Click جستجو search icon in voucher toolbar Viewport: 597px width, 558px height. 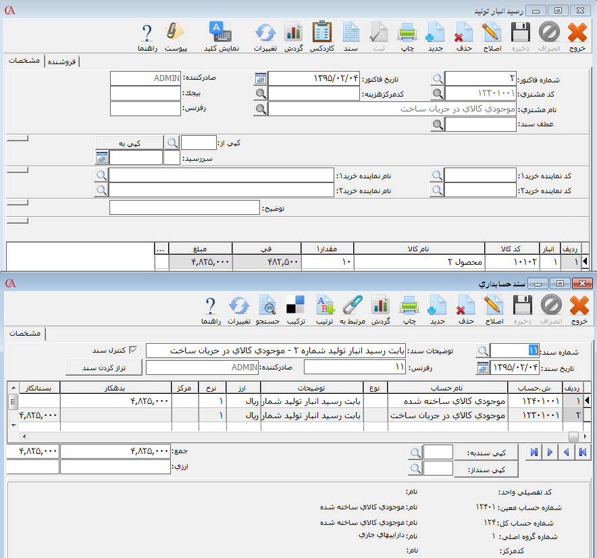tap(268, 309)
